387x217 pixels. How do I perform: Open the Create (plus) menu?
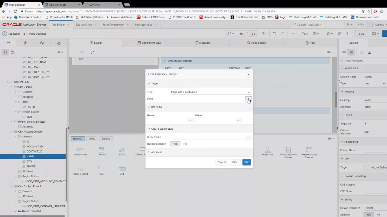click(x=294, y=33)
